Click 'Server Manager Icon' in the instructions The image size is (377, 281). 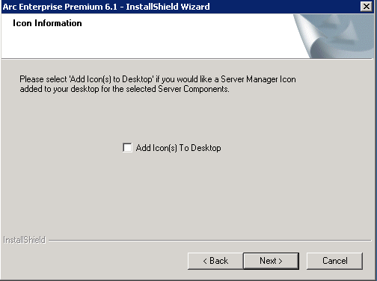coord(258,79)
